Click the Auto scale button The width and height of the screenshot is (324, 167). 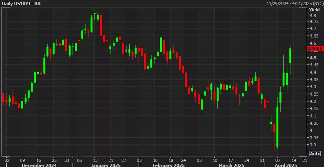pyautogui.click(x=315, y=153)
